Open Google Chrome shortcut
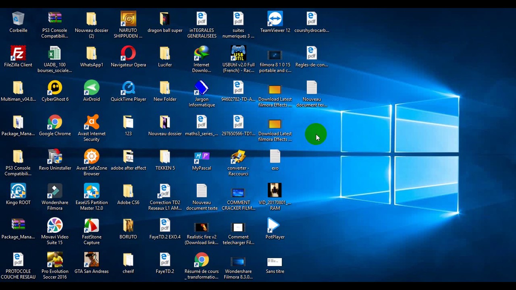This screenshot has width=516, height=290. [x=55, y=122]
